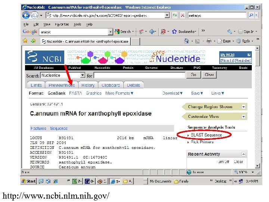Click the Clear search button

click(x=209, y=75)
